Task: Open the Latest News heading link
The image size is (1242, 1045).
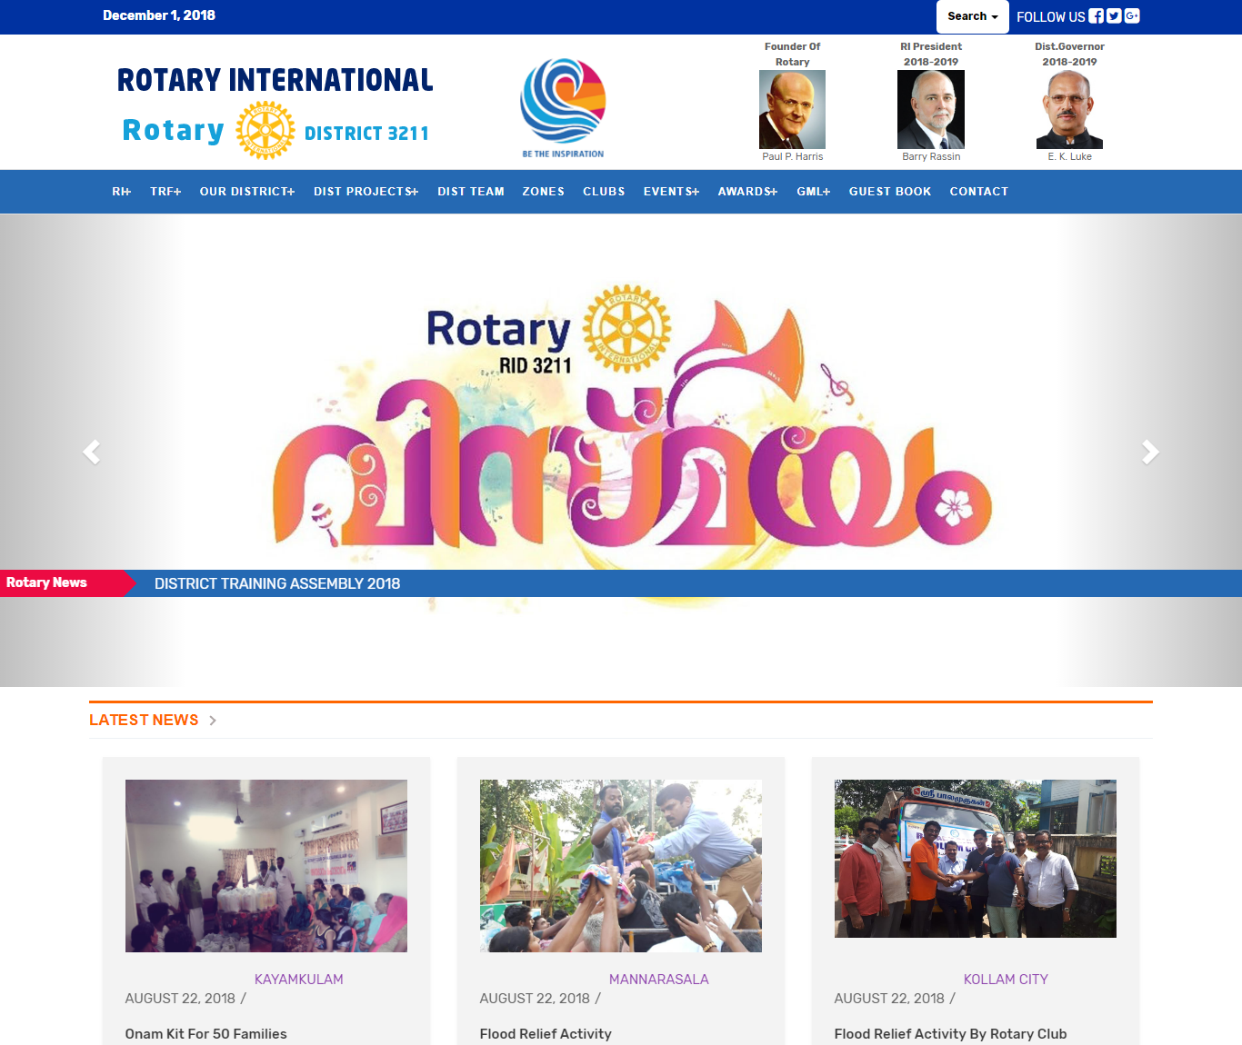Action: click(144, 720)
